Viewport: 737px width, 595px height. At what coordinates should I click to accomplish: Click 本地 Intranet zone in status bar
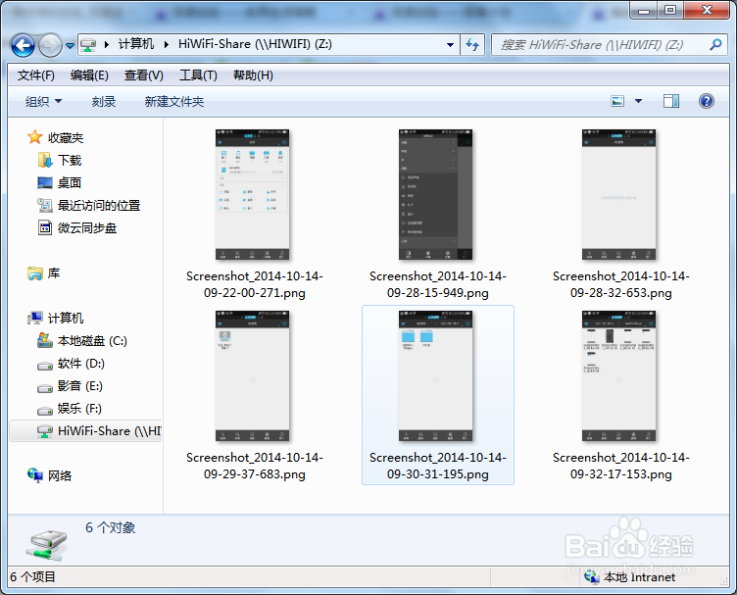[630, 577]
